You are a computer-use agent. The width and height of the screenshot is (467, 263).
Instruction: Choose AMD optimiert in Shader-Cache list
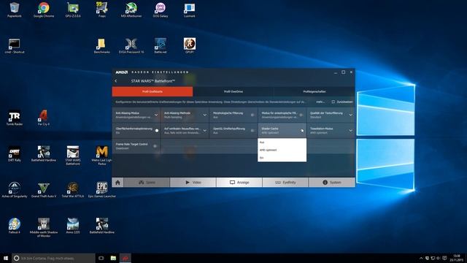click(282, 150)
